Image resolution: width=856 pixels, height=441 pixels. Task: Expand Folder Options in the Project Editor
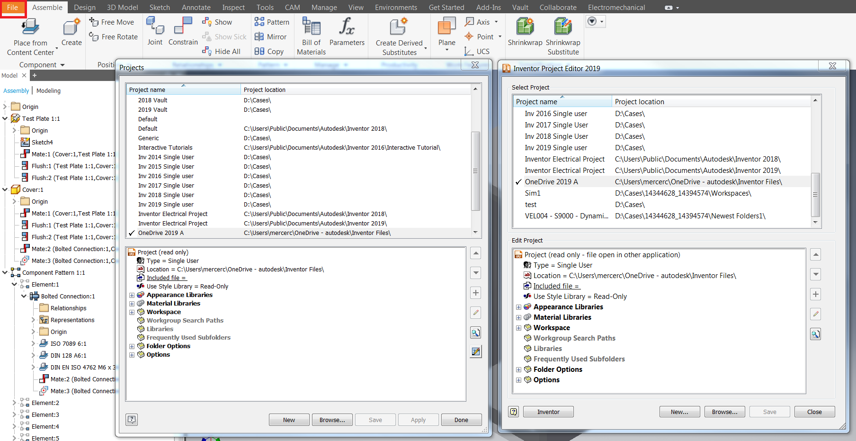(x=518, y=369)
